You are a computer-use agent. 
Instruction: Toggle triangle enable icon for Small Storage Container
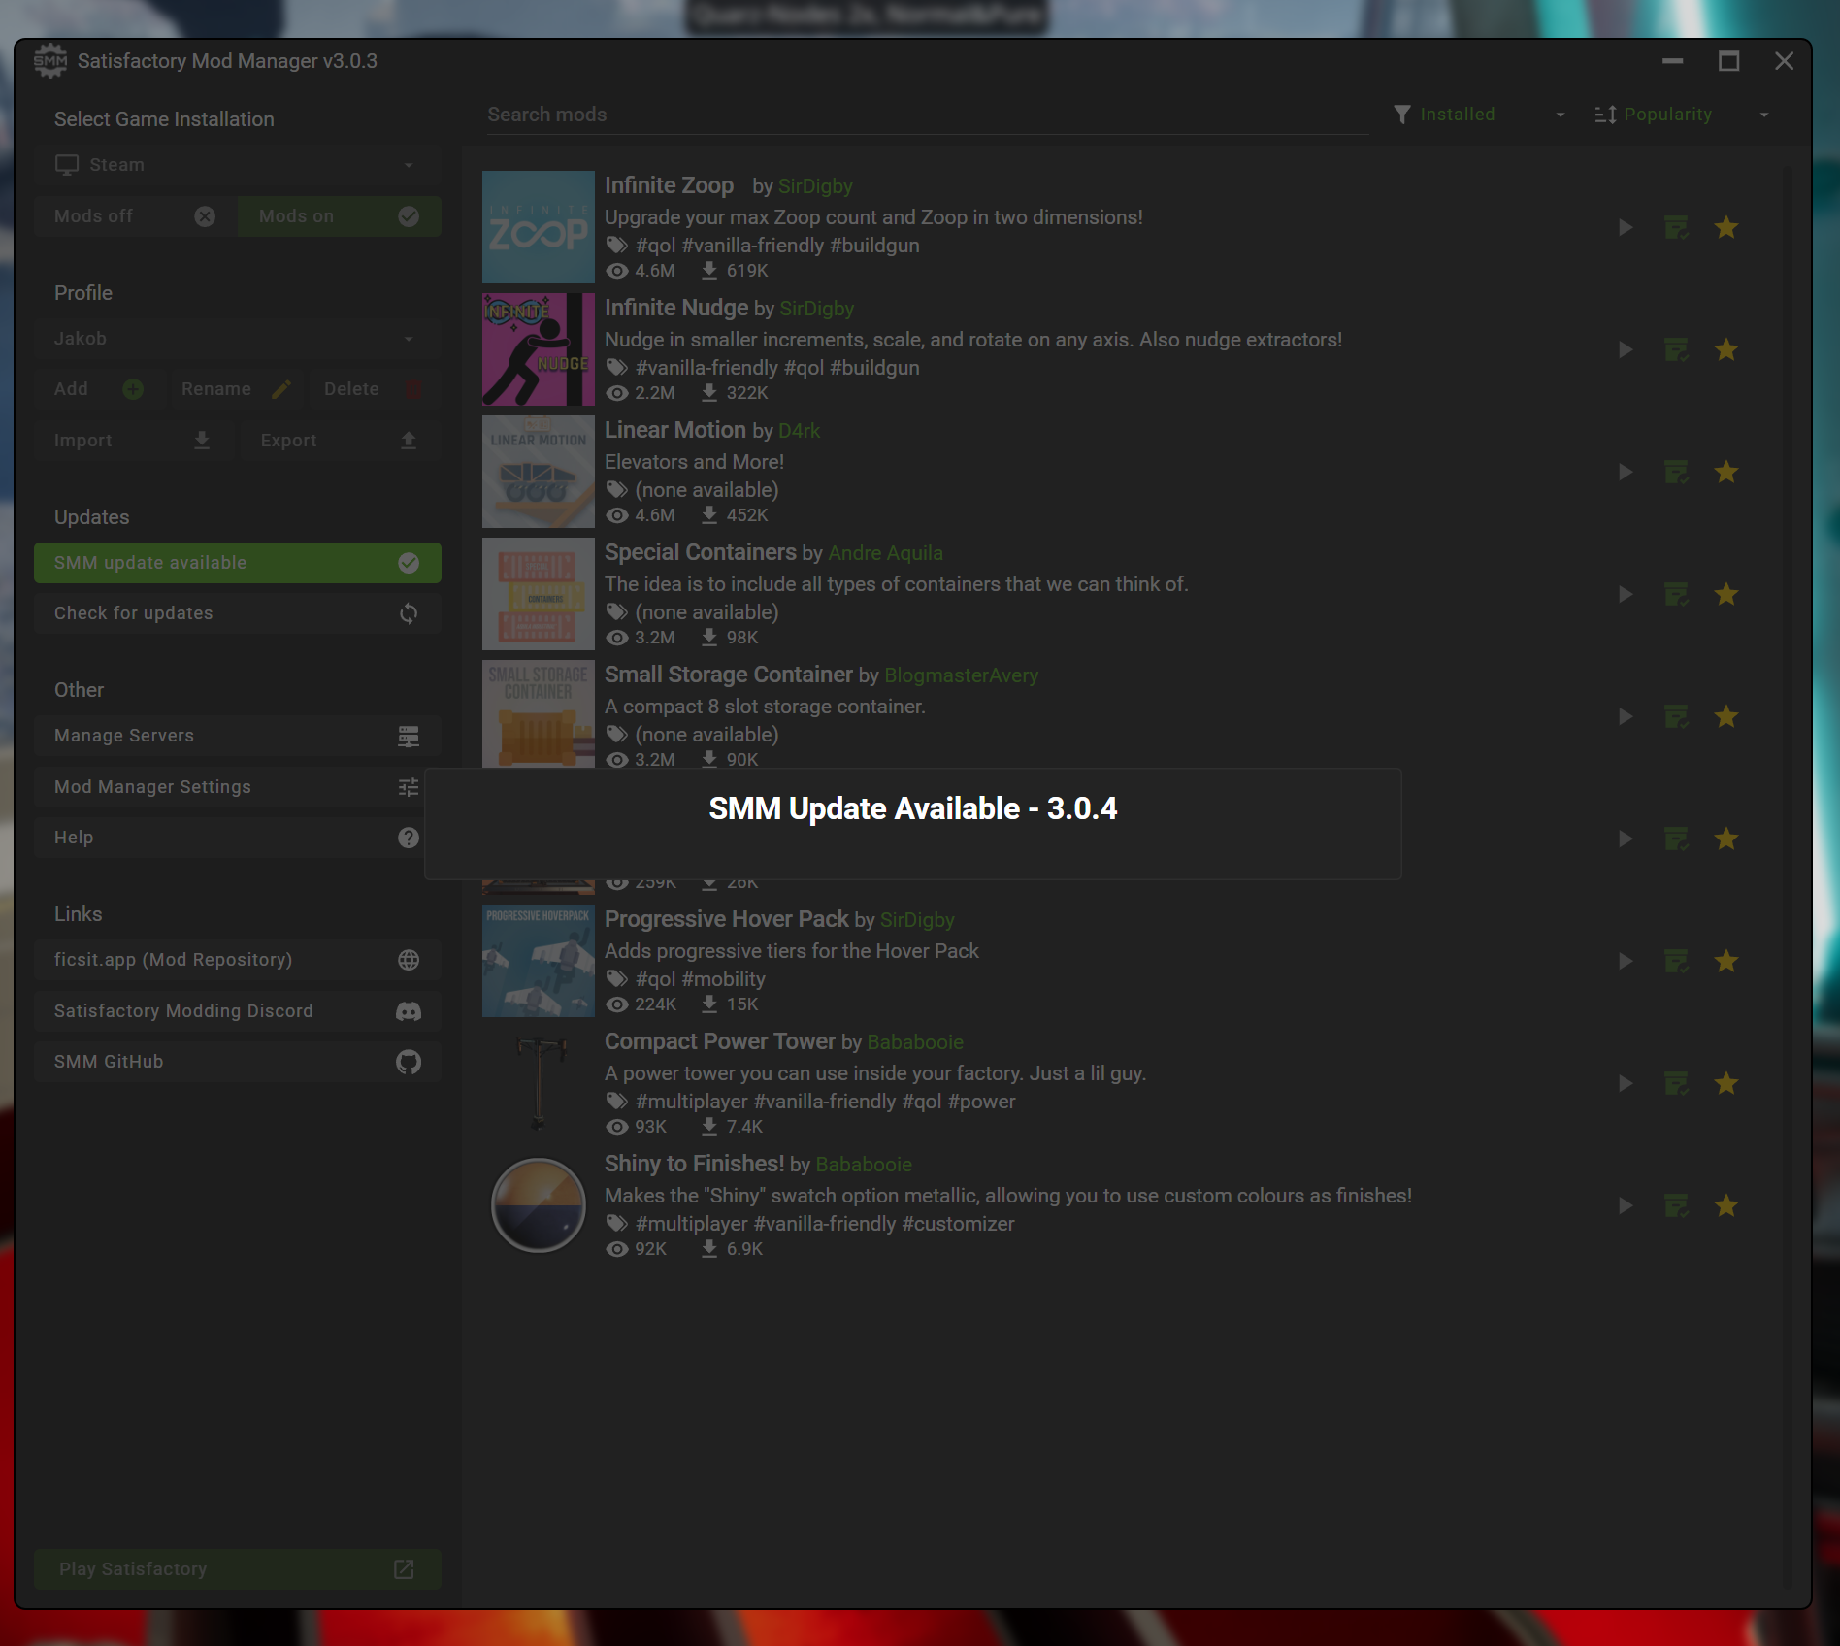point(1626,716)
